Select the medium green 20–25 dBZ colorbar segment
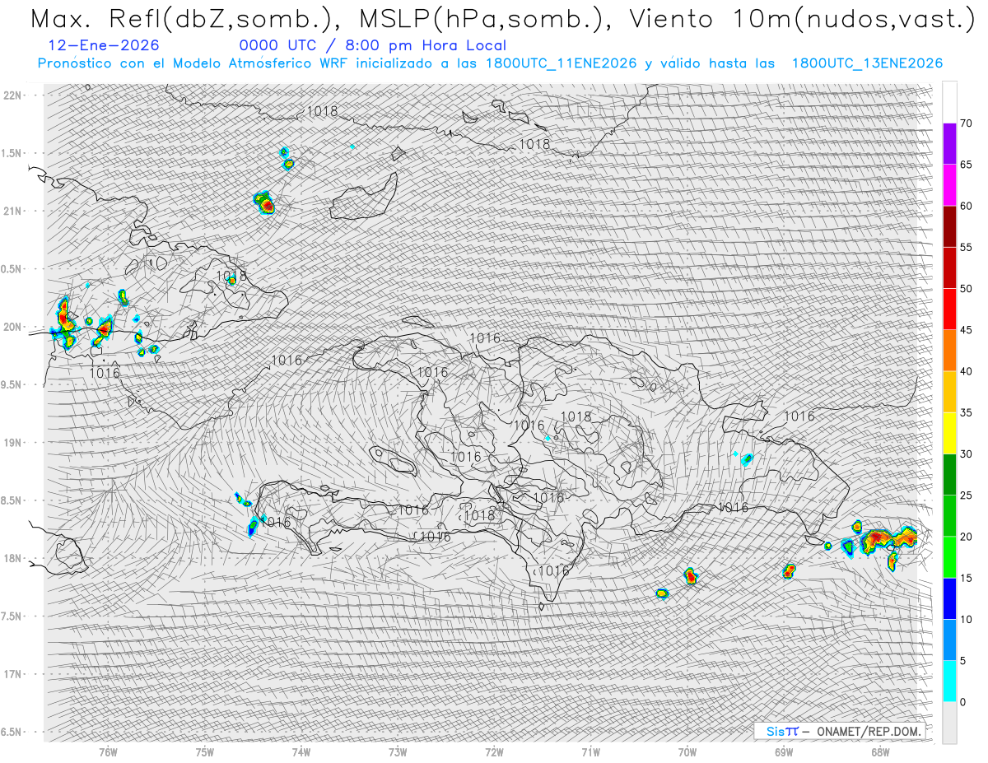 point(949,515)
